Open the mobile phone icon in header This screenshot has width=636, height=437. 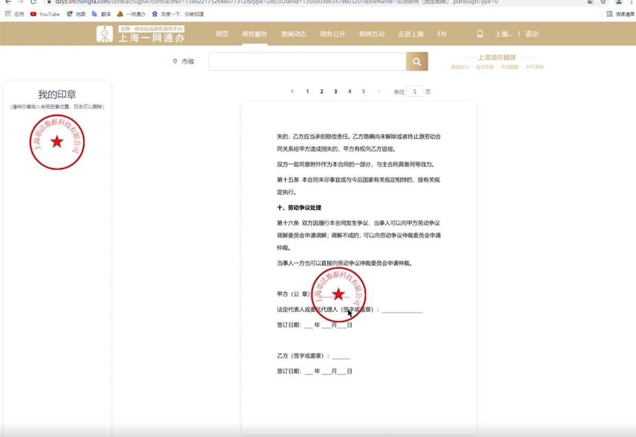pos(480,34)
